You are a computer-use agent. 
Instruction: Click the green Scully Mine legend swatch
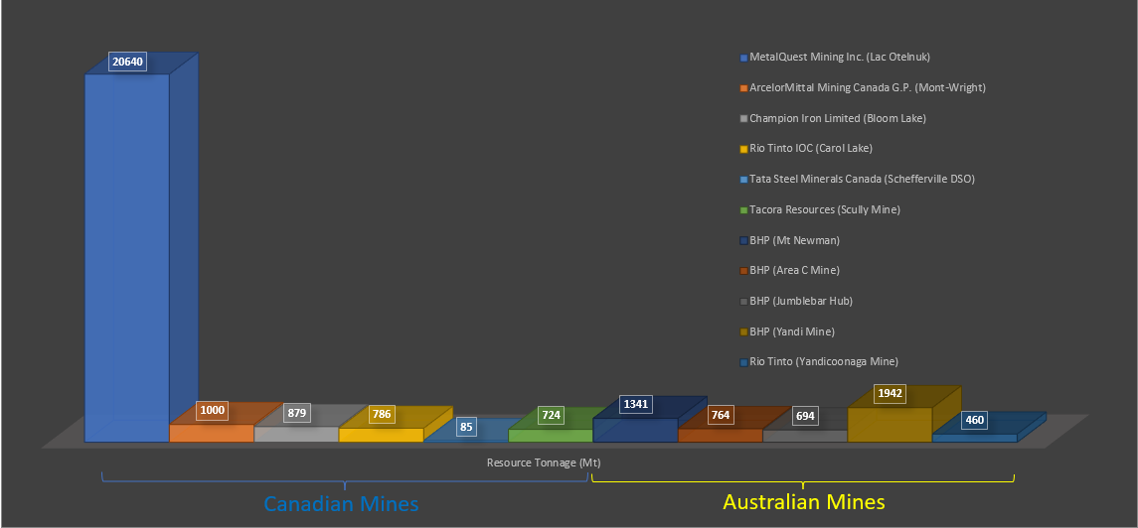(x=742, y=210)
